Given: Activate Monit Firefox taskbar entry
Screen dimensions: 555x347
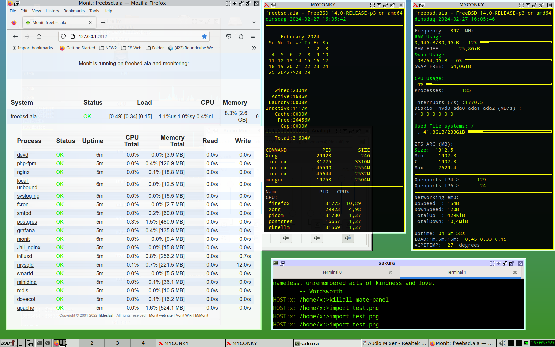Looking at the screenshot, I should point(462,343).
